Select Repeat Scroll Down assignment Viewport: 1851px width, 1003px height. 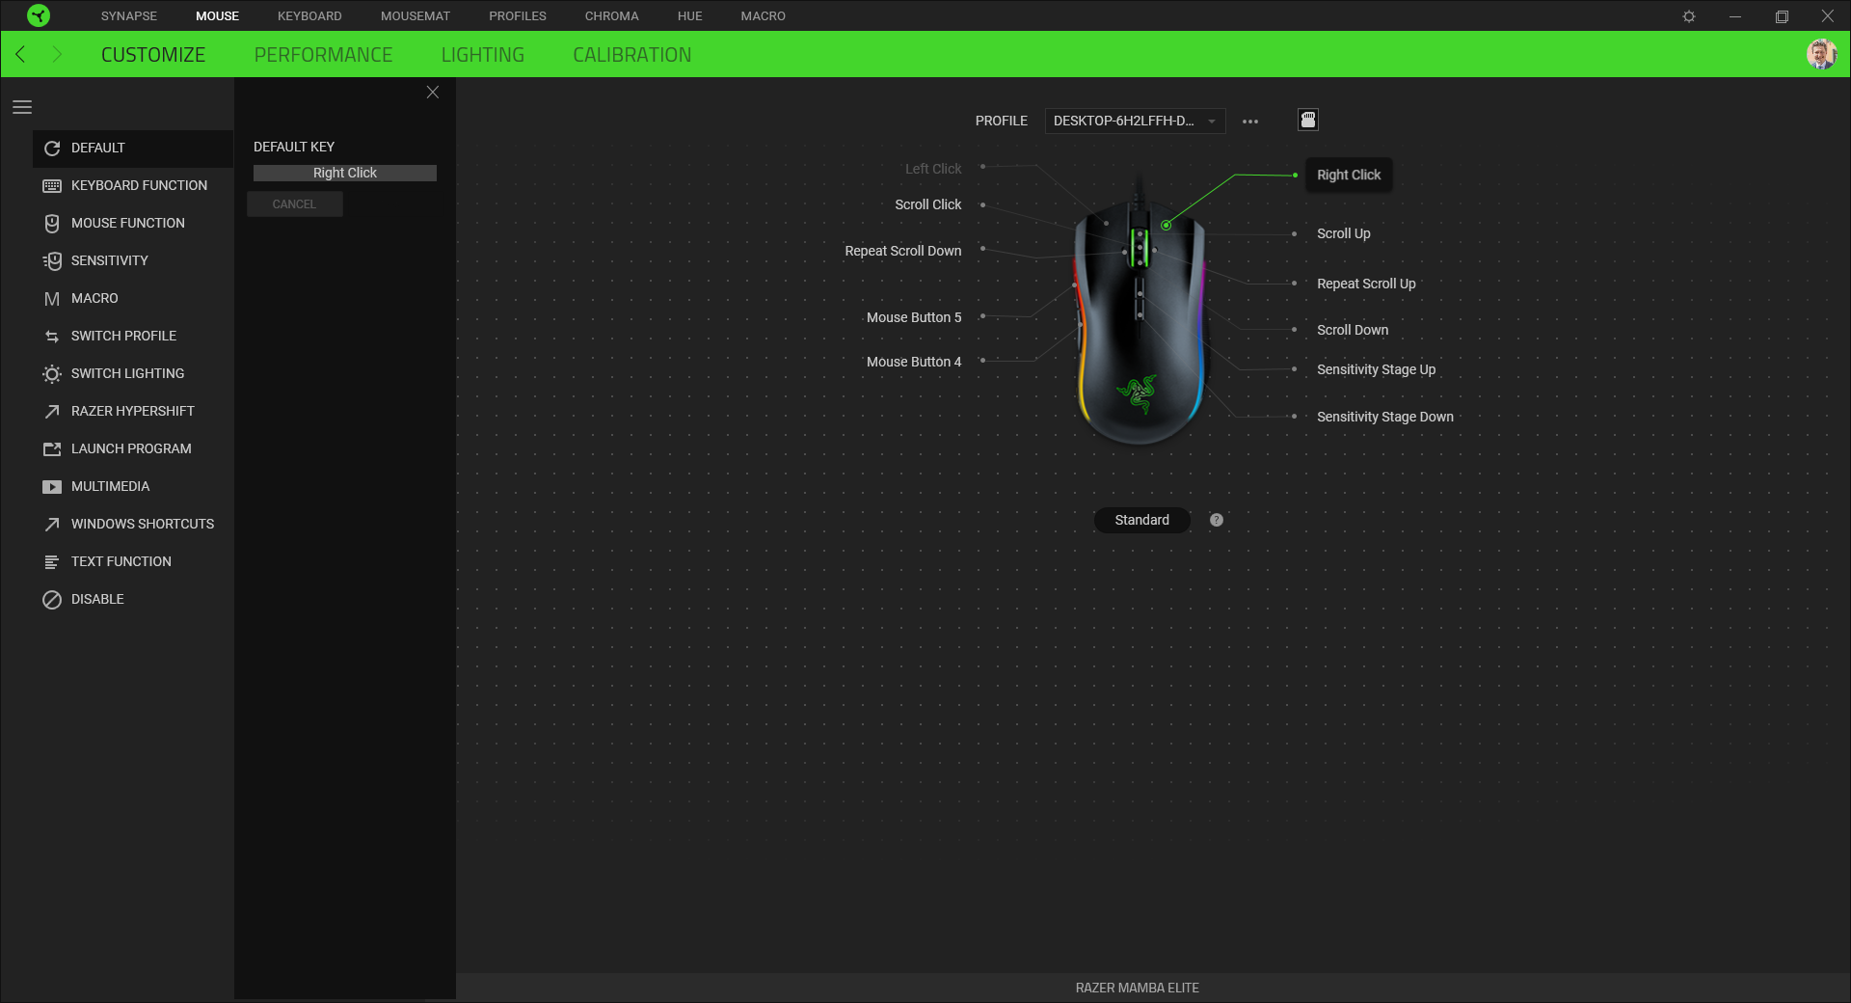click(903, 251)
